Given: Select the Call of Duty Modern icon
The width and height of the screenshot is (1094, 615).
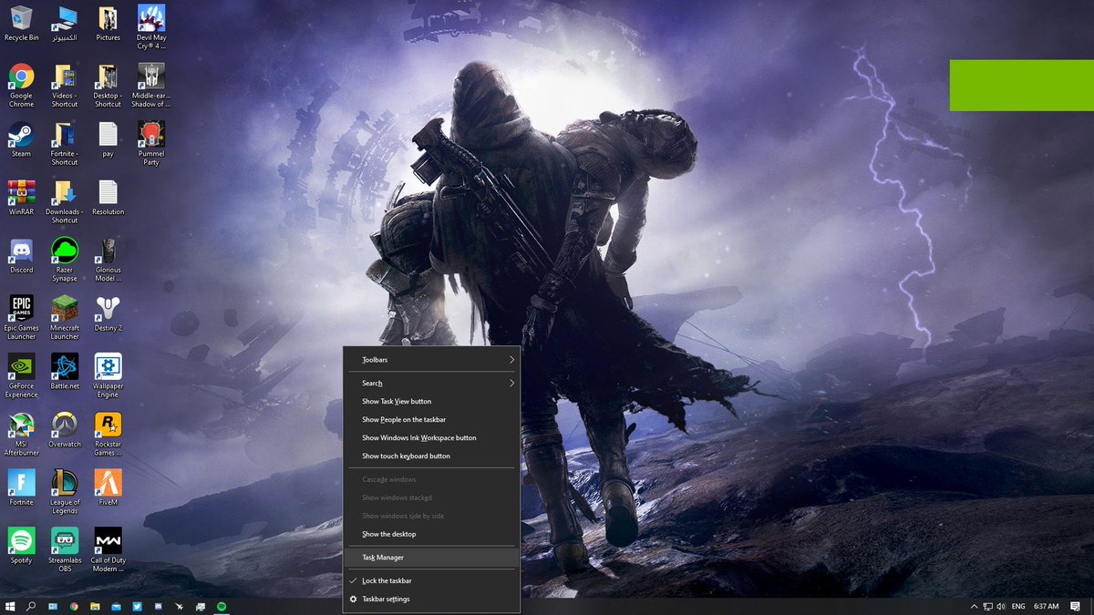Looking at the screenshot, I should pyautogui.click(x=108, y=550).
